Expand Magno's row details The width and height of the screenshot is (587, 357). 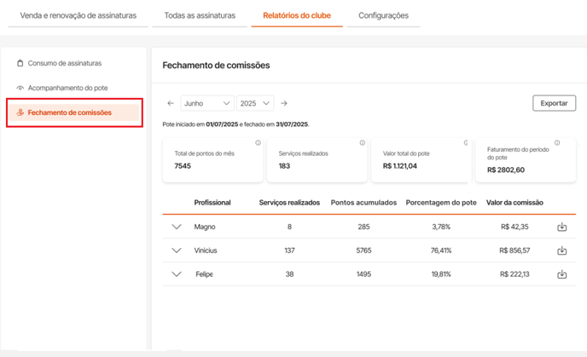coord(177,227)
